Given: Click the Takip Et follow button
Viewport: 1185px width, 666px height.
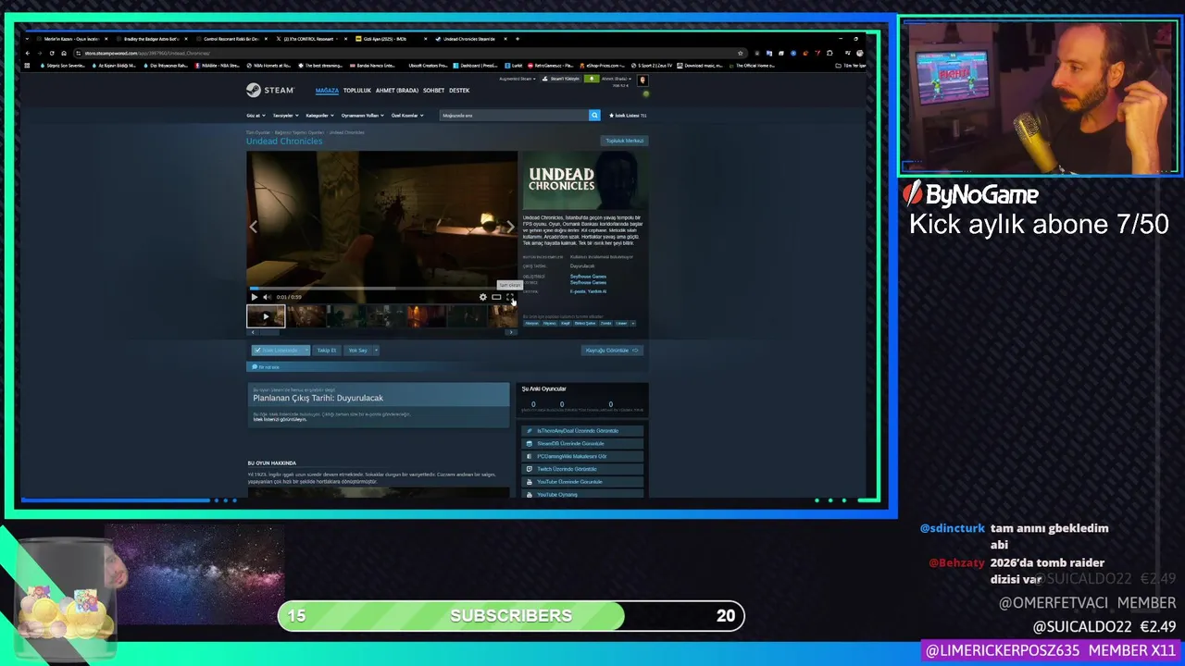Looking at the screenshot, I should tap(327, 351).
